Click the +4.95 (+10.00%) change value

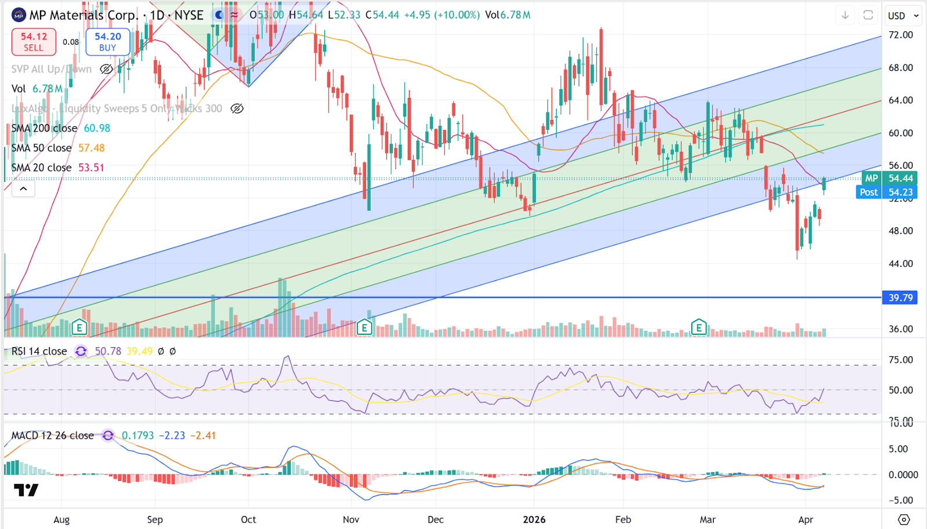(x=441, y=15)
